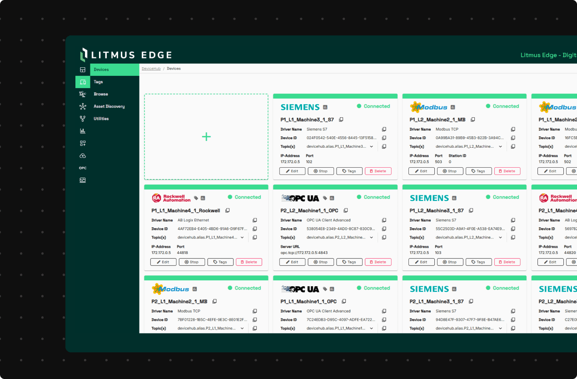The image size is (577, 379).
Task: Expand topics dropdown for P2_L1_Machine2_1_MB
Action: 243,329
